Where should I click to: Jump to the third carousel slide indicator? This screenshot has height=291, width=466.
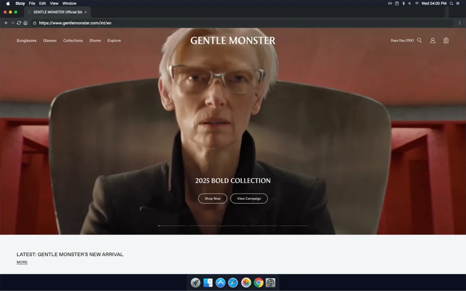[x=233, y=226]
